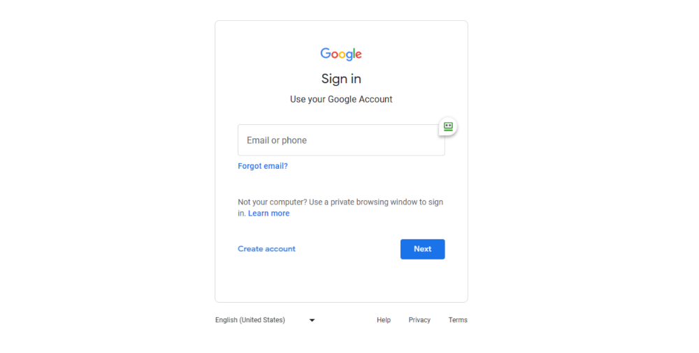Click the yellow letter o in Google logo

342,54
